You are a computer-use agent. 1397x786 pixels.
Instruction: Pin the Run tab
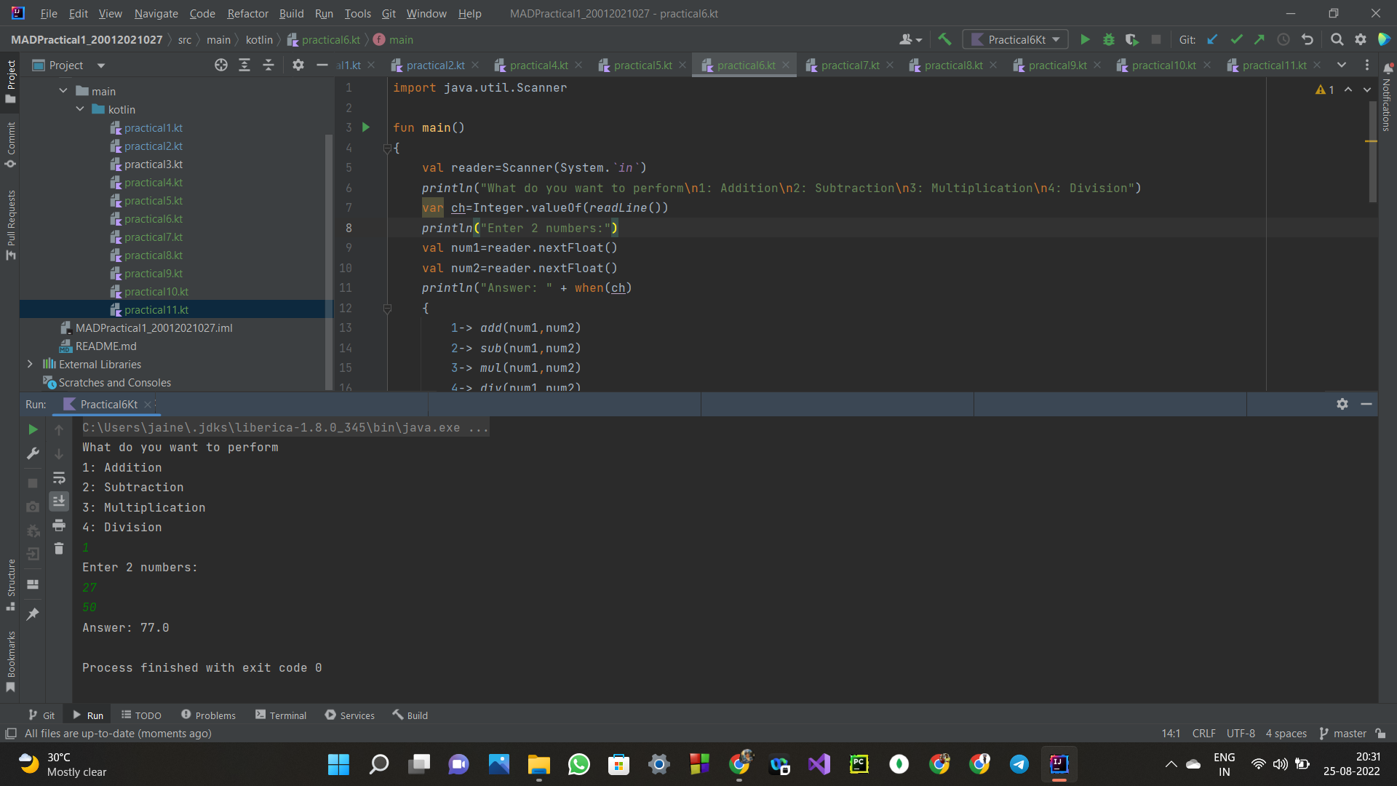click(x=33, y=614)
